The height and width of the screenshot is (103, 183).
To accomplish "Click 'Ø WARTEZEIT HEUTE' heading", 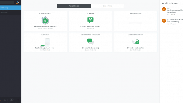I will tap(45, 13).
